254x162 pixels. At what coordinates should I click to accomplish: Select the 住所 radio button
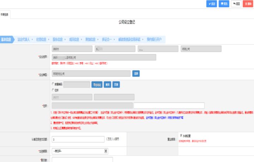[53, 90]
